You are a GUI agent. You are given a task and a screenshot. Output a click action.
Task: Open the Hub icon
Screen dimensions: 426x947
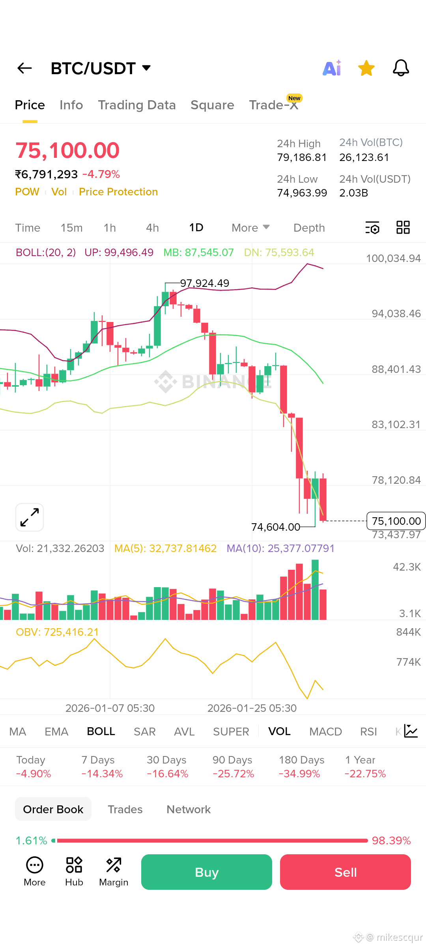click(74, 872)
